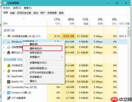Screen dimensions: 132x102
Task: Toggle the sort arrow above 名称 column
Action: (x=24, y=19)
